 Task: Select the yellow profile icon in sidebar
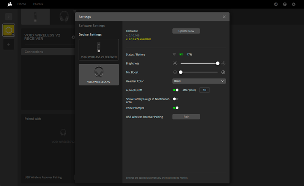[9, 30]
